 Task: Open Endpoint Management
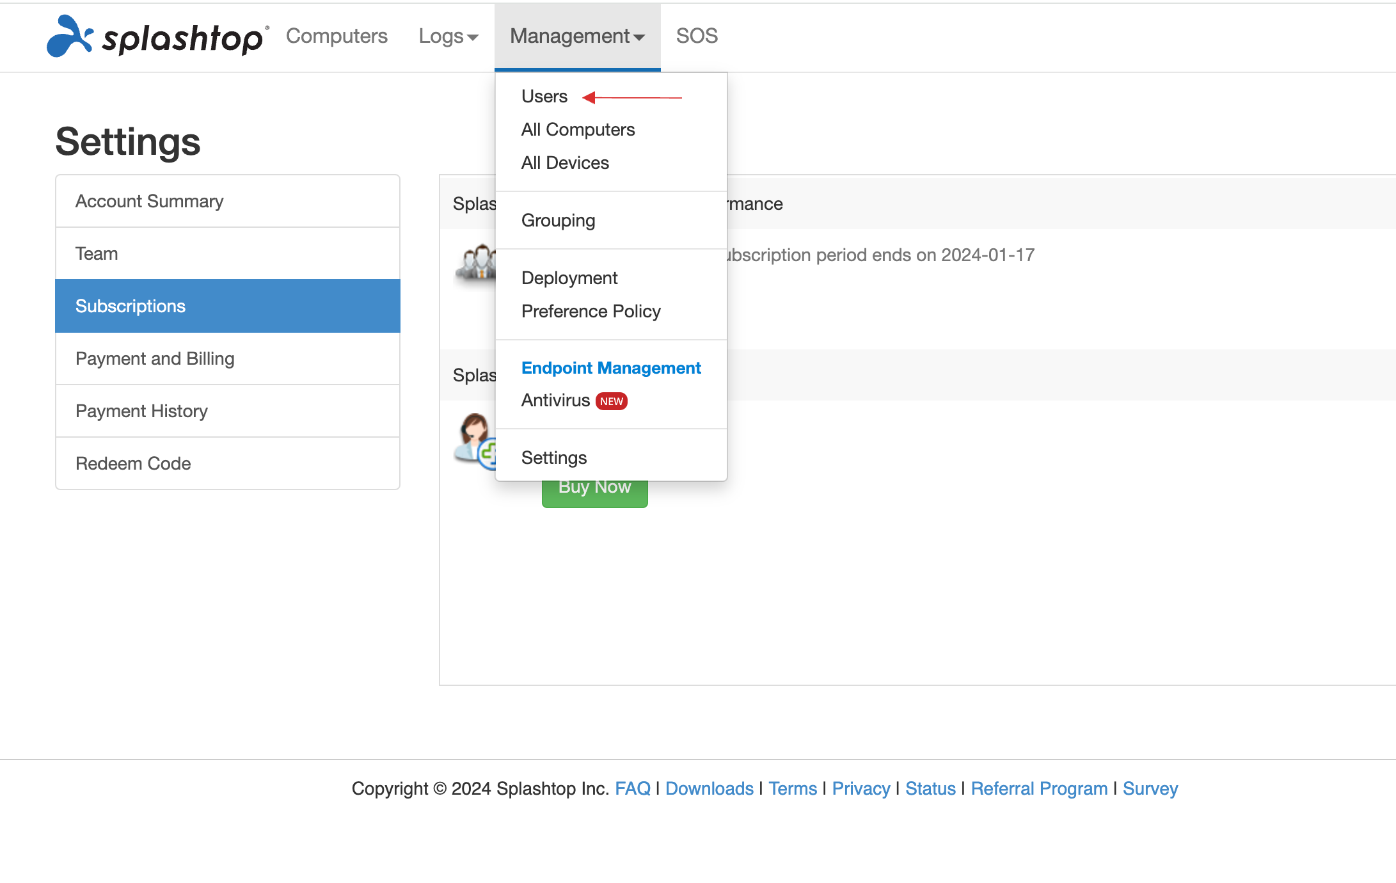click(x=611, y=368)
